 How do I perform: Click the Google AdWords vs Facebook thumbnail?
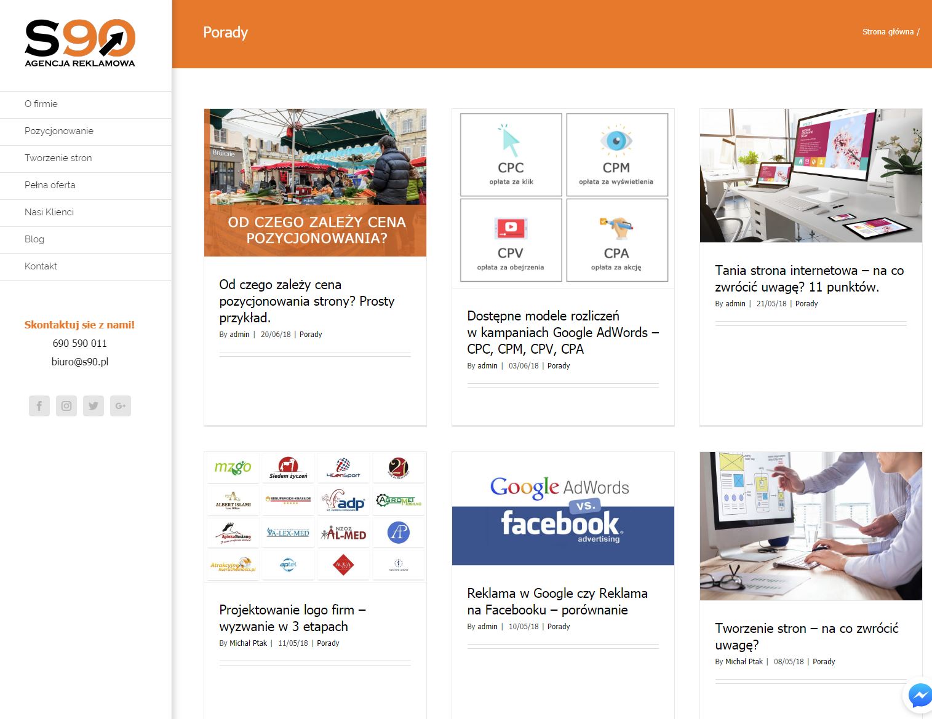pos(563,509)
